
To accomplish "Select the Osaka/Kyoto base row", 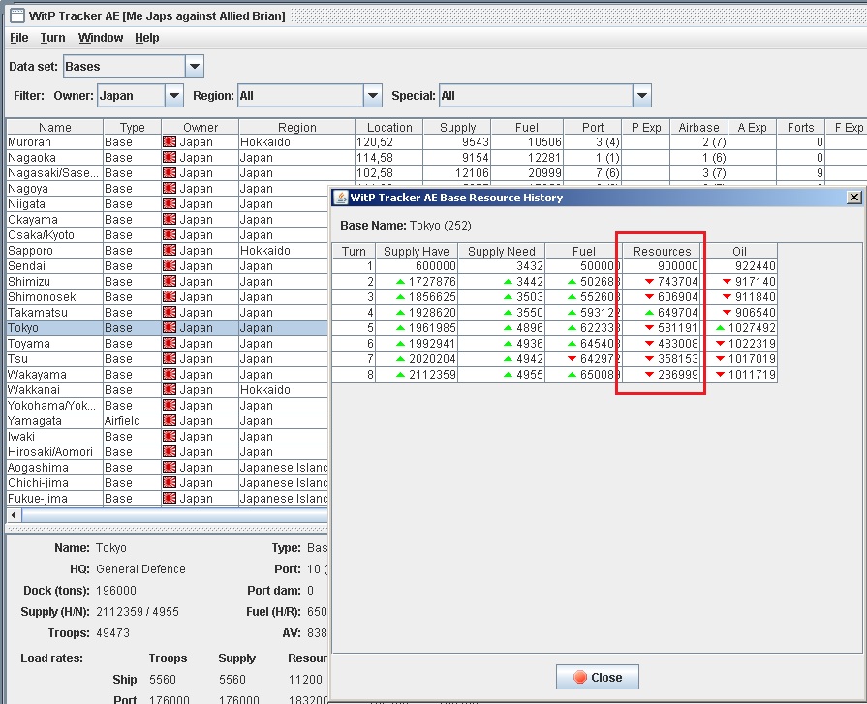I will (x=167, y=235).
